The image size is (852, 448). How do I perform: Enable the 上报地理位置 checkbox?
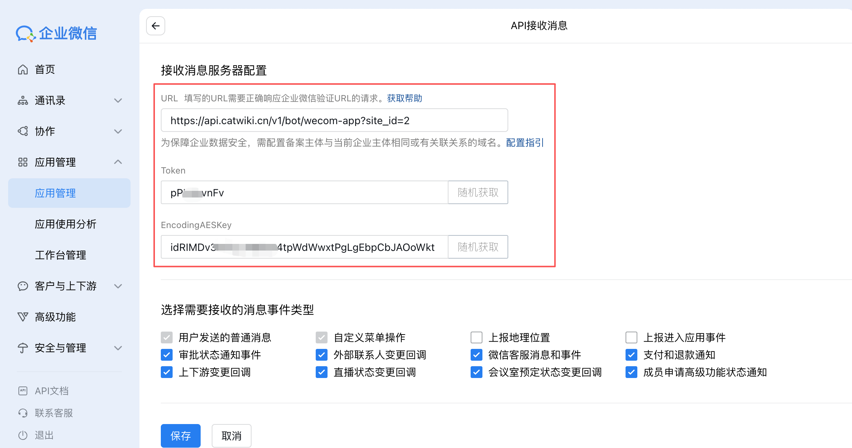pos(476,337)
